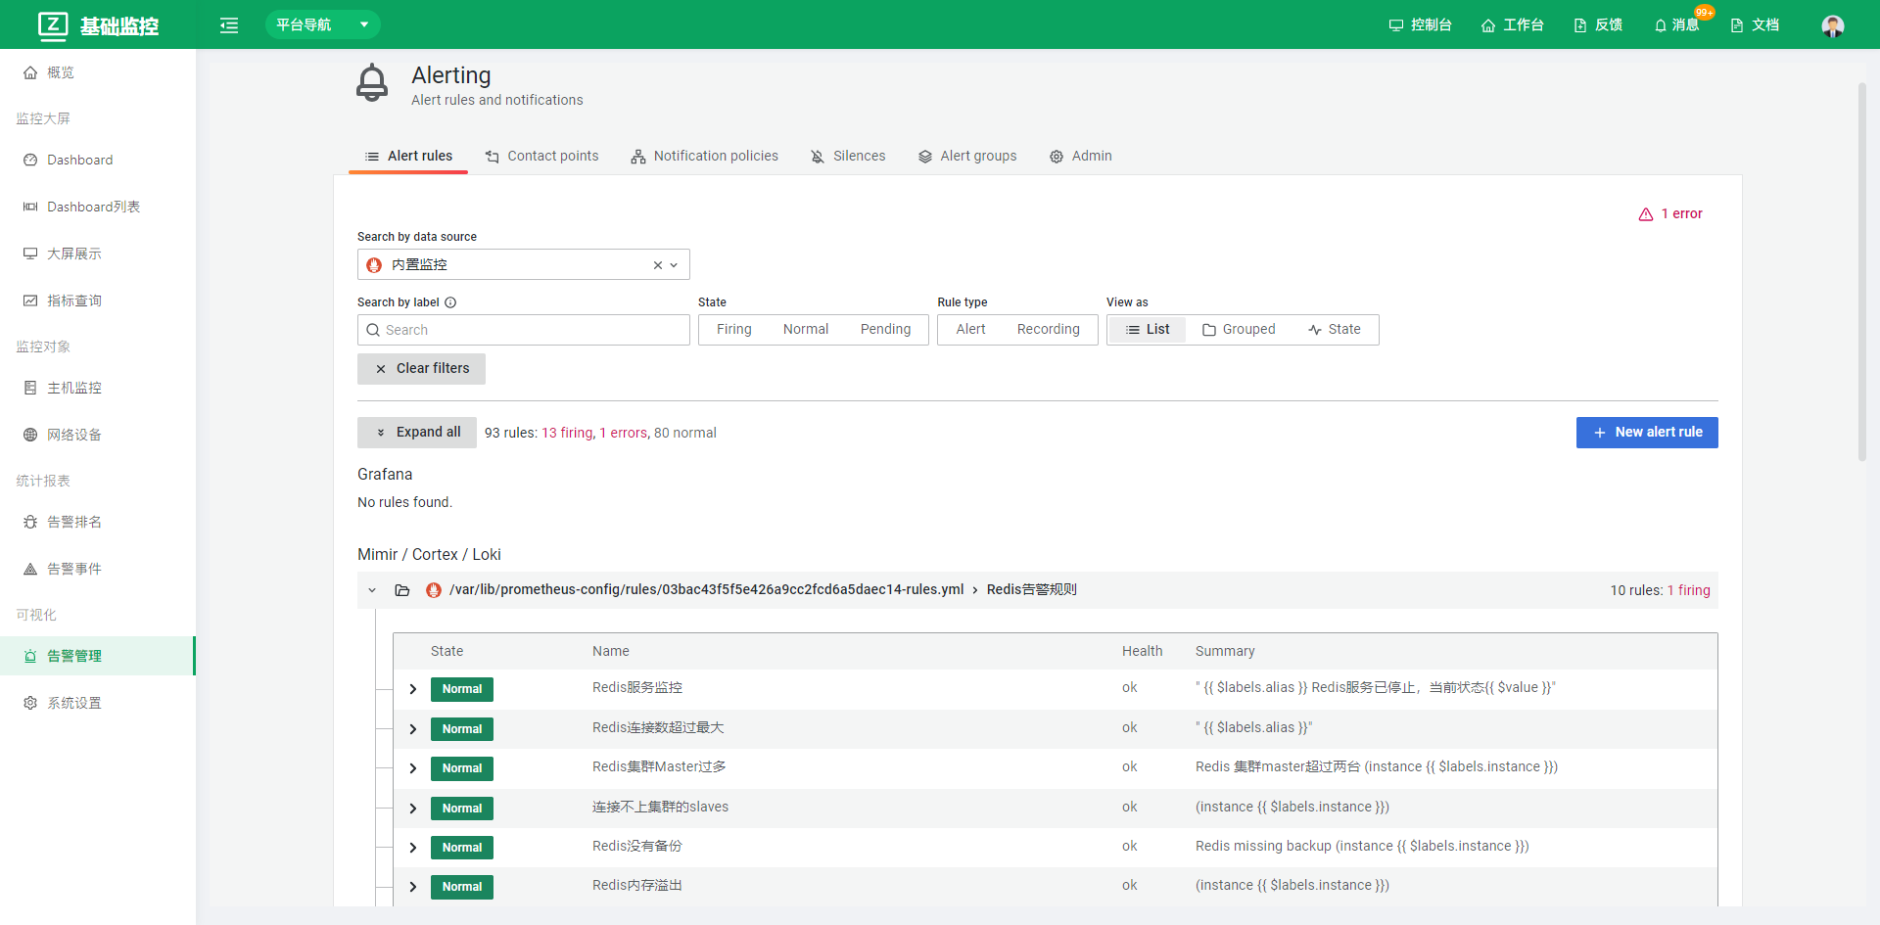Select Recording rule type

pos(1049,330)
